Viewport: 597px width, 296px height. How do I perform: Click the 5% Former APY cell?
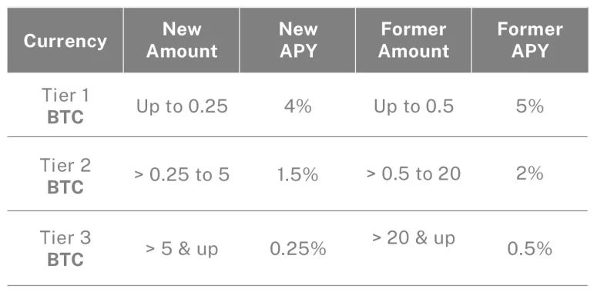530,106
